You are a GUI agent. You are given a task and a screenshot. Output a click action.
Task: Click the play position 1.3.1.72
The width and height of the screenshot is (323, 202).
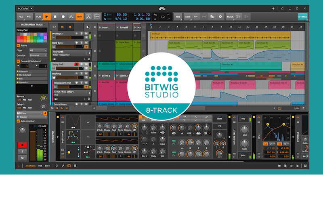pos(142,15)
